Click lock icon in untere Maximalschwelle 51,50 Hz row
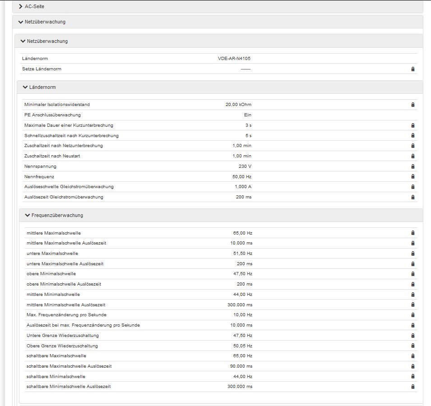The width and height of the screenshot is (431, 406). click(412, 254)
